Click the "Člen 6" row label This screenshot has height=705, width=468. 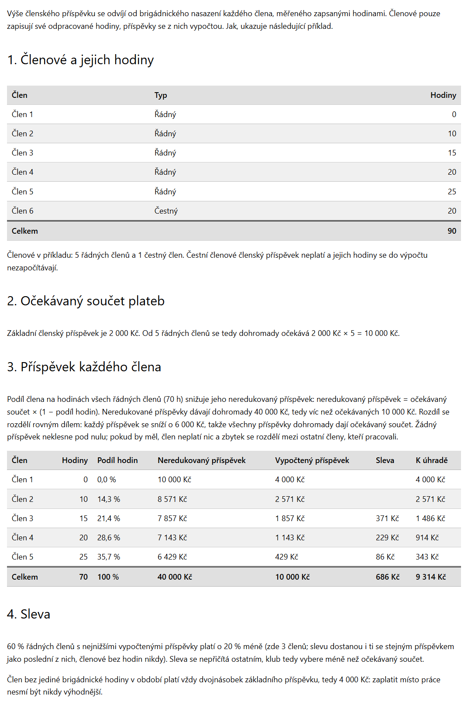(22, 211)
